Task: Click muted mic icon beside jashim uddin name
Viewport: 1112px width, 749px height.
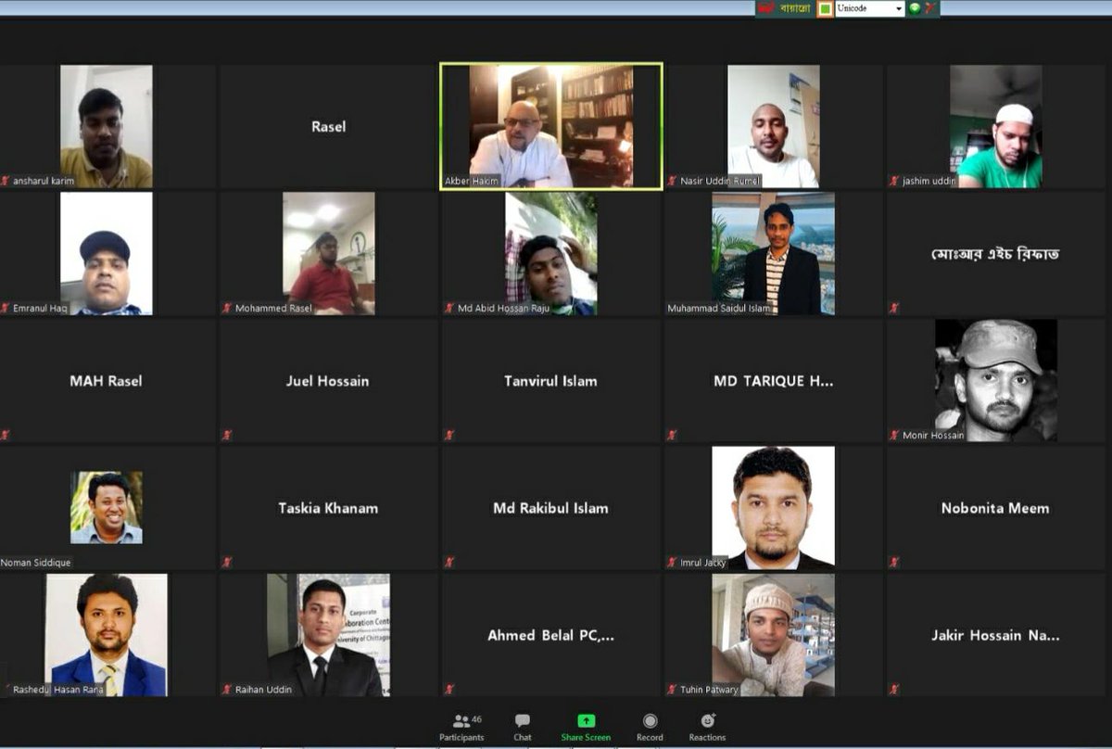Action: [x=894, y=181]
